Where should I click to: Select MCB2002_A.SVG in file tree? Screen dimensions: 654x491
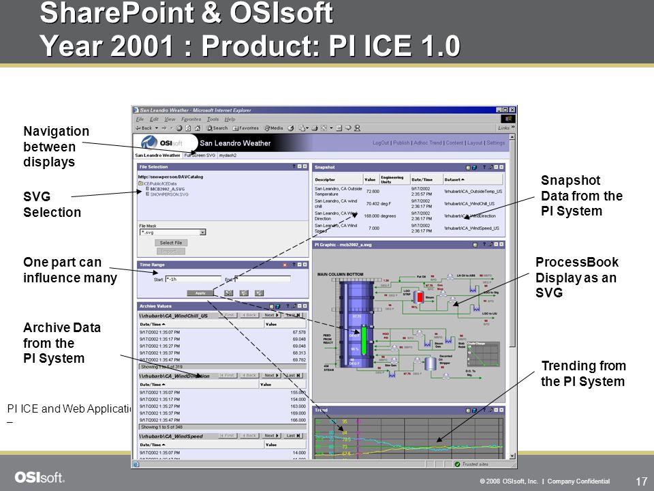(168, 189)
